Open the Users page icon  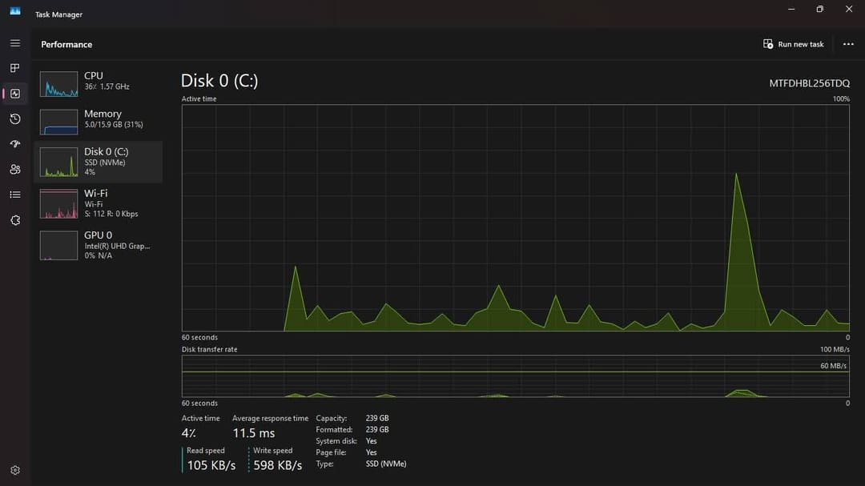15,170
